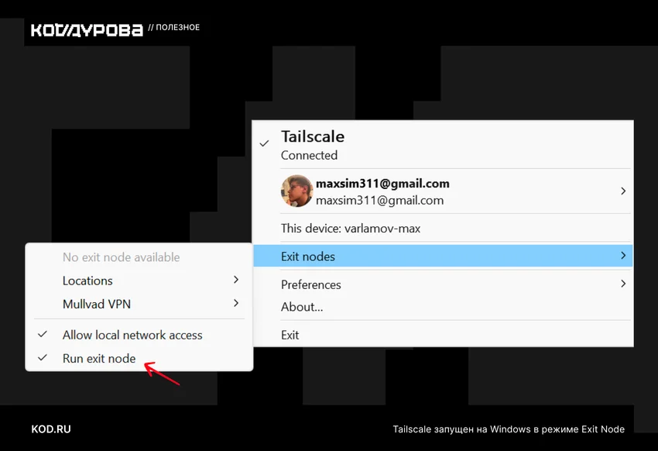
Task: Open the maxsim311@gmail.com account submenu
Action: (x=443, y=191)
